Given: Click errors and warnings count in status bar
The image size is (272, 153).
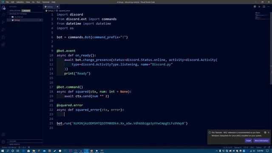Looking at the screenshot, I should pyautogui.click(x=22, y=147).
